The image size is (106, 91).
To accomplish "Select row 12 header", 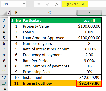I will coord(4,77).
